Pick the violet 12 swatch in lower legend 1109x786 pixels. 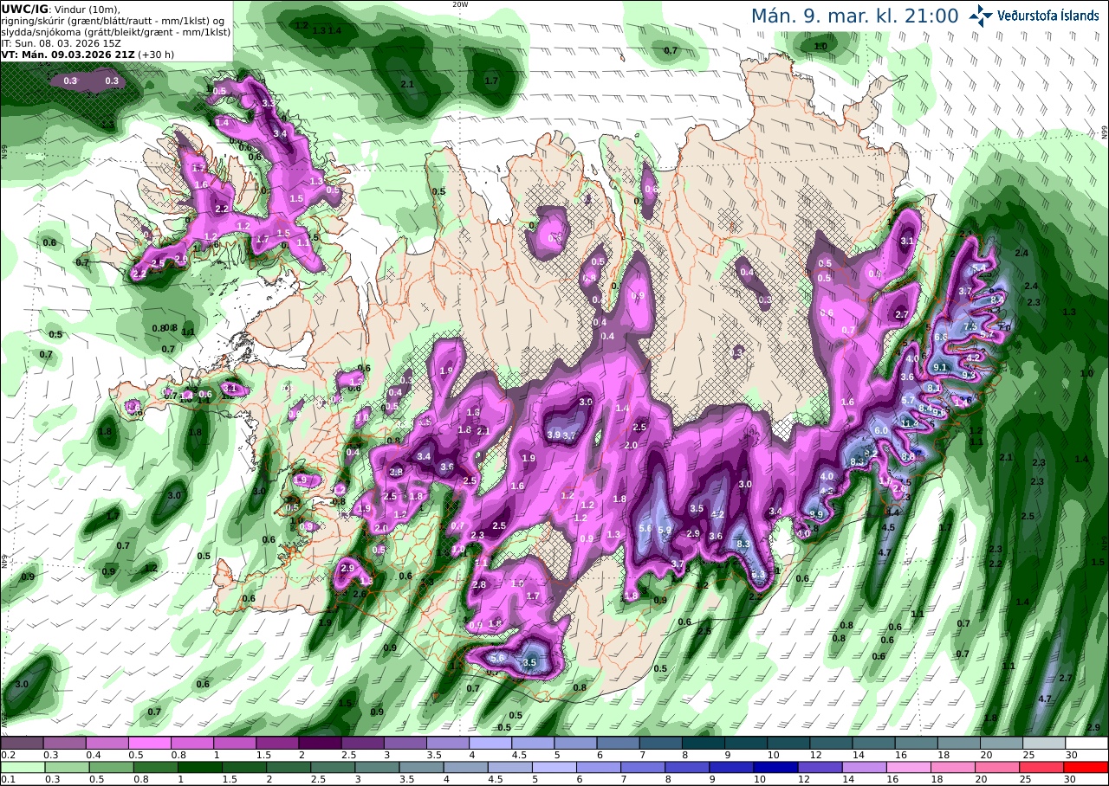pos(820,767)
